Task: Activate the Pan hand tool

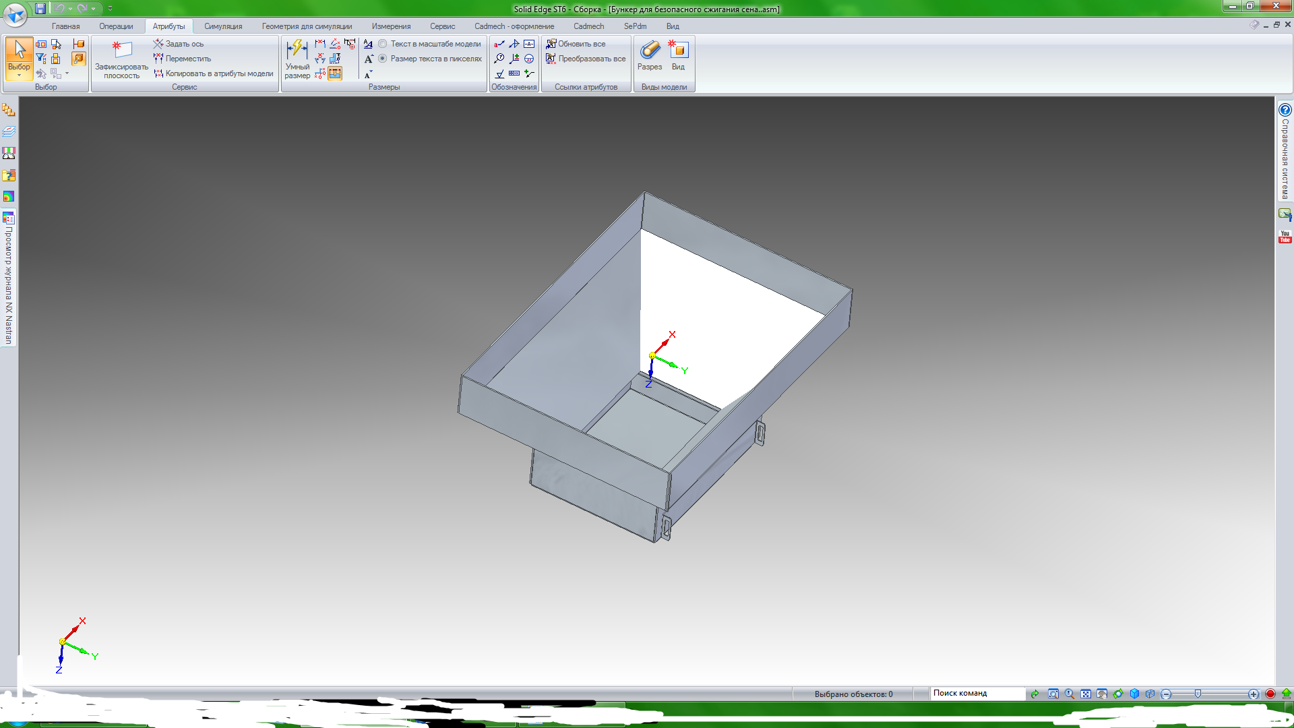Action: click(x=1102, y=694)
